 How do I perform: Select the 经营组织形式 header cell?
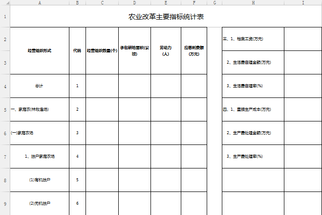pos(39,50)
